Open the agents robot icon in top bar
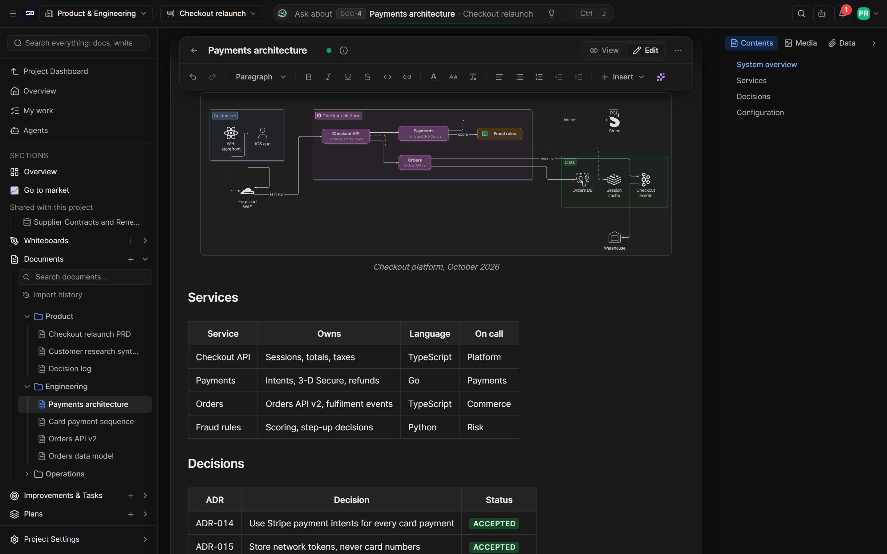Screen dimensions: 887x554 pyautogui.click(x=822, y=14)
